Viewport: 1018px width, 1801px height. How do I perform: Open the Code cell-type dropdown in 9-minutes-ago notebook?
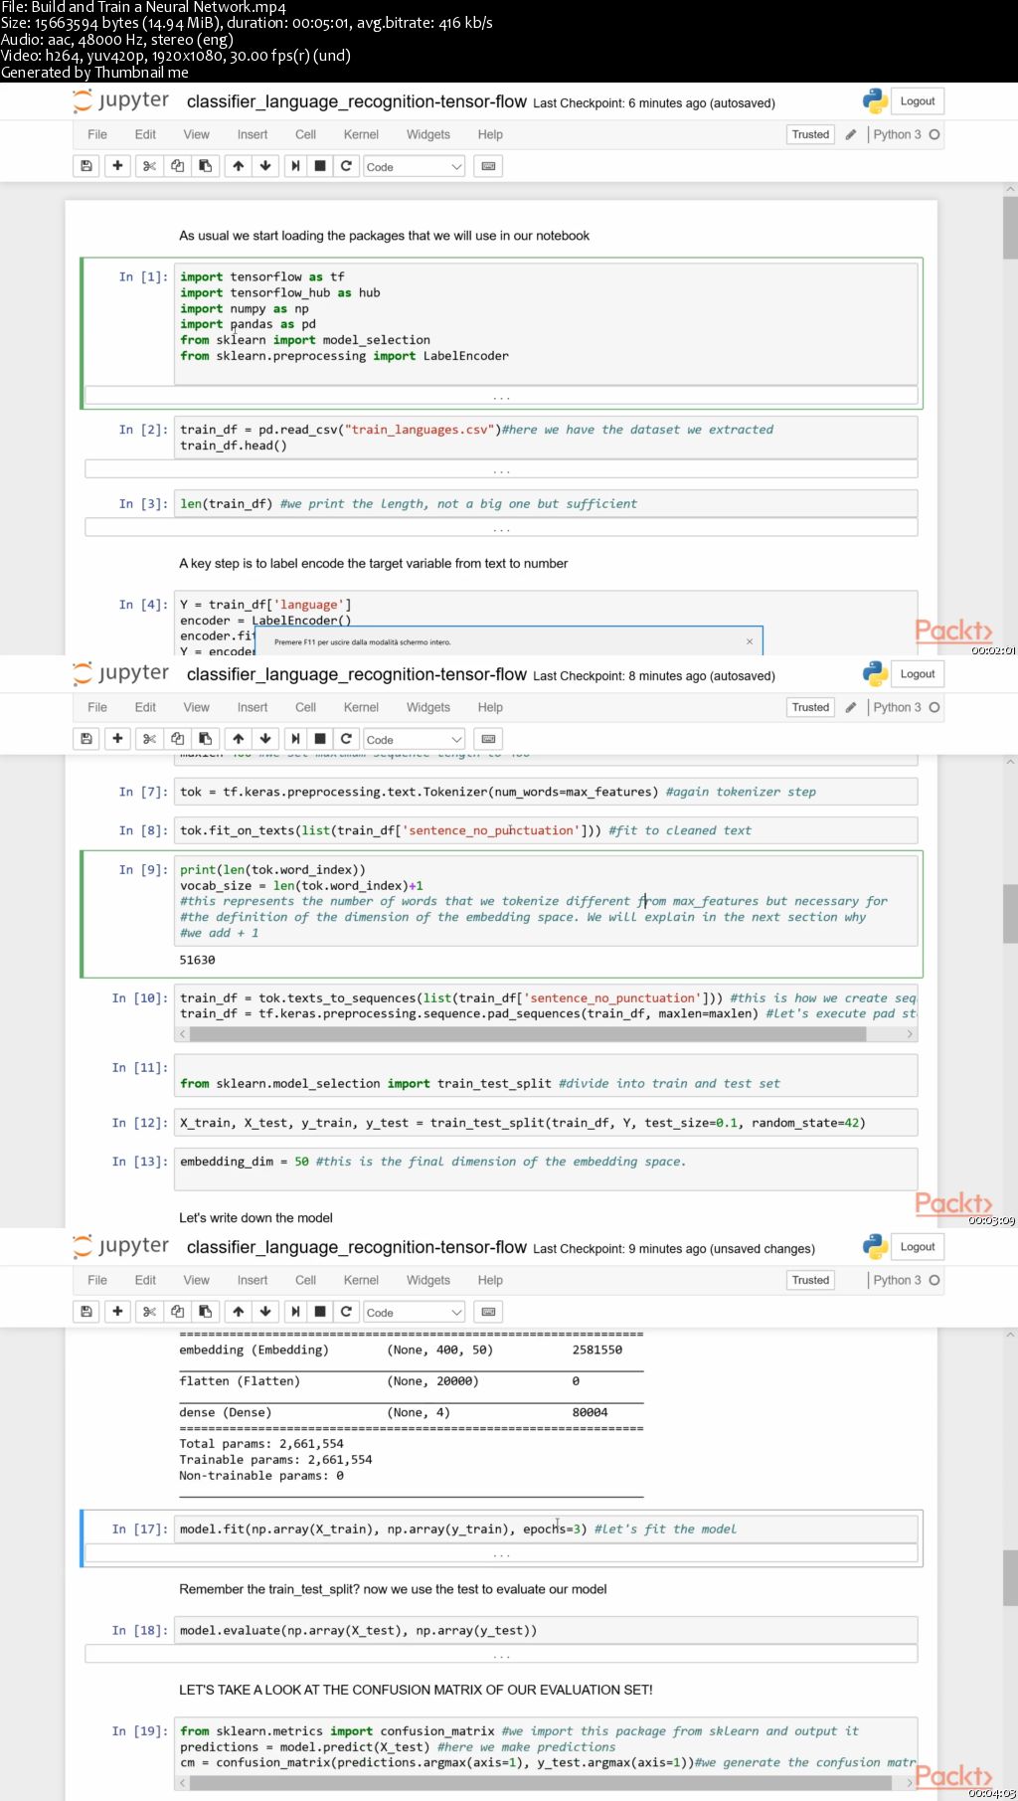[414, 1313]
